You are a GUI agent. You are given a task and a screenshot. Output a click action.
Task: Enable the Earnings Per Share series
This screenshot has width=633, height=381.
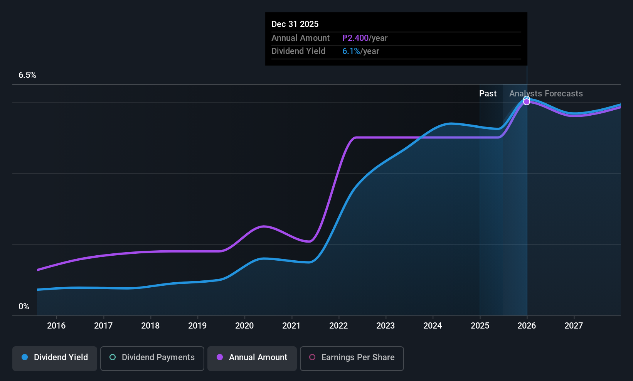pyautogui.click(x=352, y=359)
